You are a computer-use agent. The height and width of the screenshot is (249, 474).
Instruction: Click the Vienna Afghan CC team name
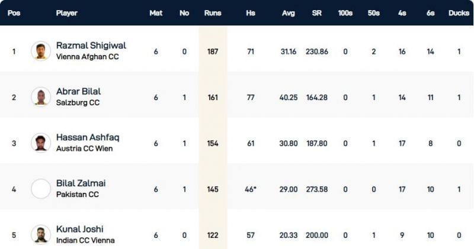pos(85,57)
